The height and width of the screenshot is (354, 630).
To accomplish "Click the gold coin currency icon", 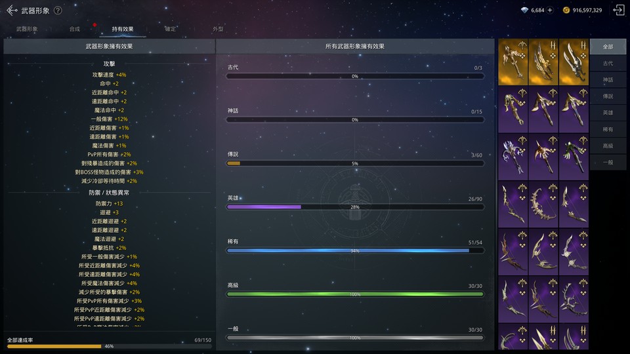I will coord(566,10).
